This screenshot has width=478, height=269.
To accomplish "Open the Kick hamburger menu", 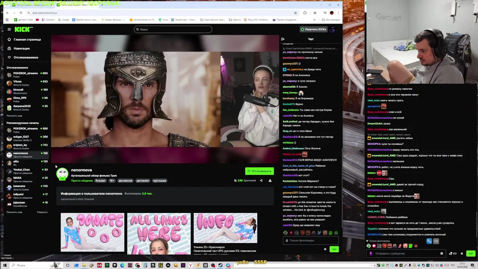I will (x=9, y=29).
